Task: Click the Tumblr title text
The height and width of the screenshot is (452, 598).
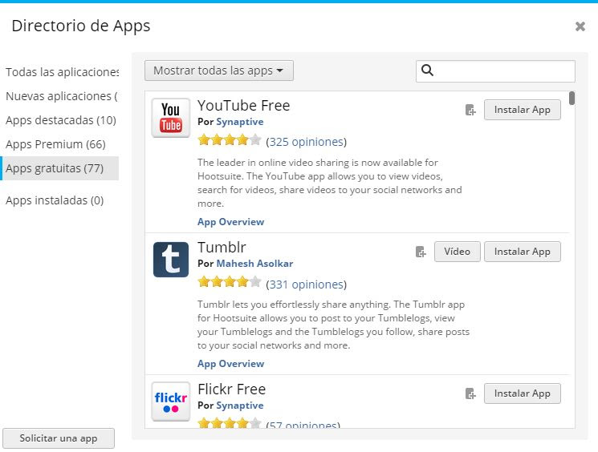Action: [222, 248]
